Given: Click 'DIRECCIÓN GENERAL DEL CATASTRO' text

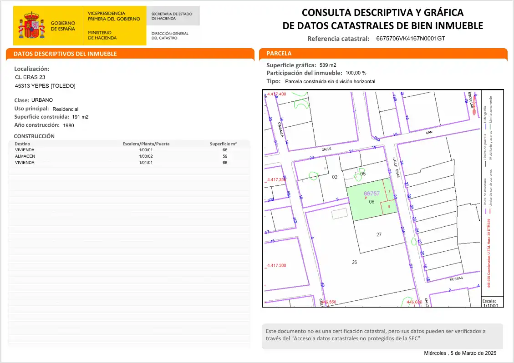Looking at the screenshot, I should pyautogui.click(x=170, y=35).
